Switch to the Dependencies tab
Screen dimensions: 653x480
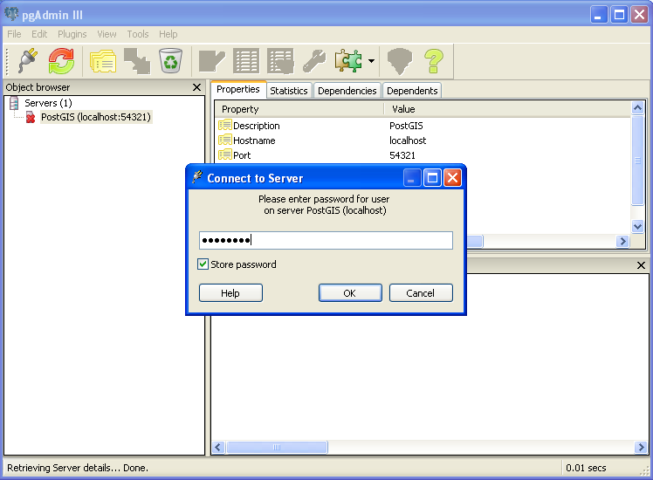click(347, 91)
